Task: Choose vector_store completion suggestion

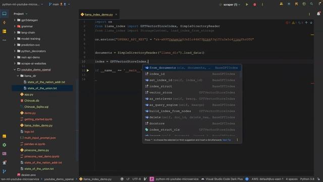Action: 192,93
